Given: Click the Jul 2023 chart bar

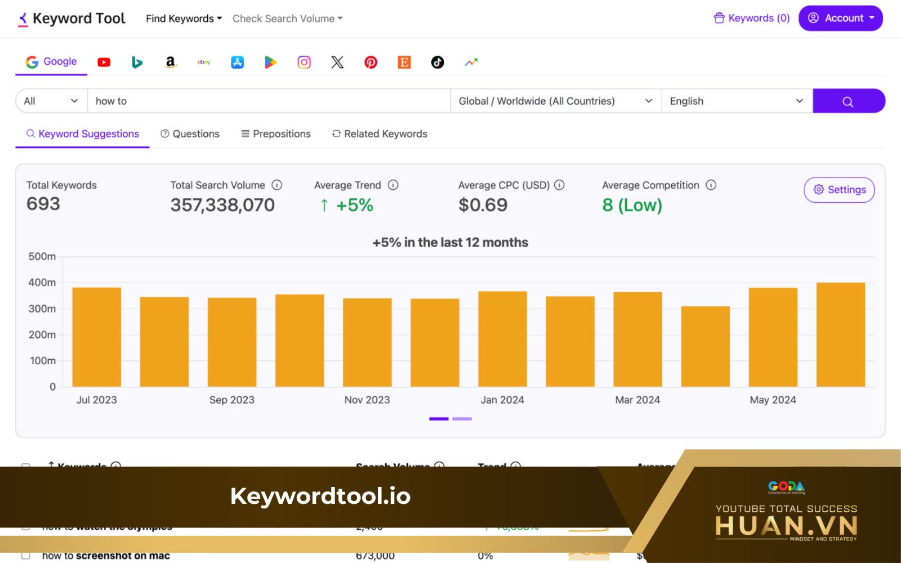Looking at the screenshot, I should [97, 337].
